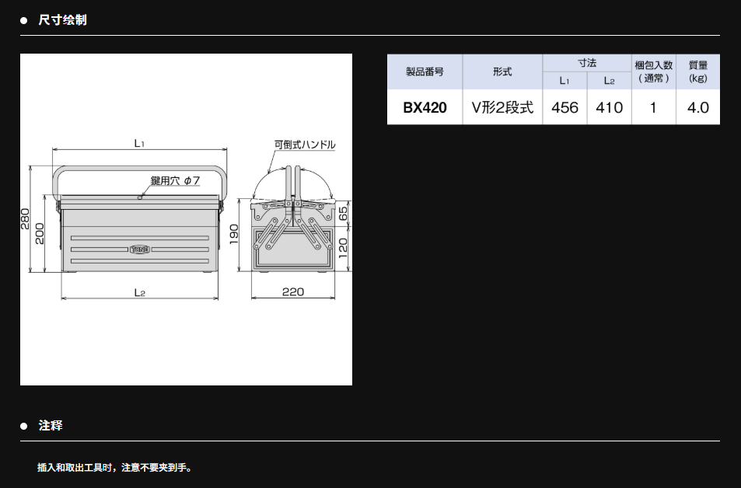The width and height of the screenshot is (741, 488).
Task: Select the 尺寸绘制 section heading
Action: coord(62,20)
